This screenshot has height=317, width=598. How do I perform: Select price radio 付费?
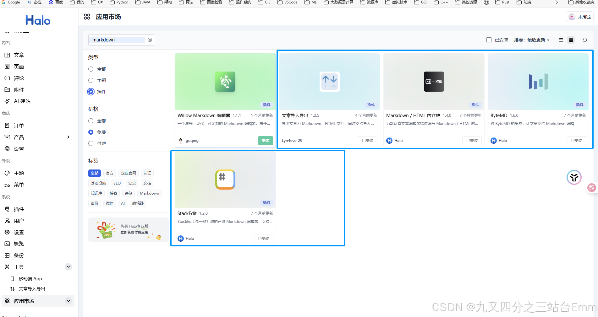[91, 143]
